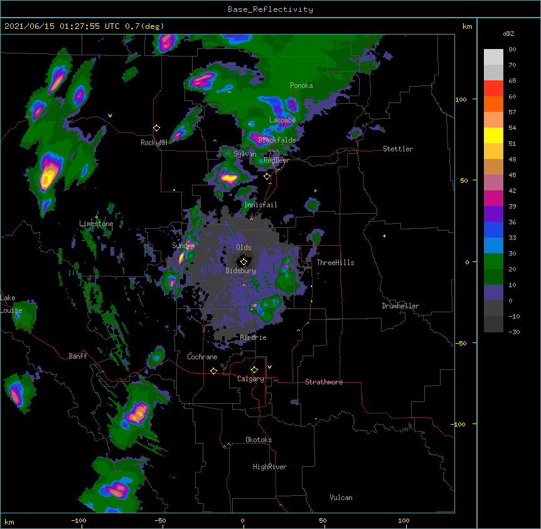Click the Lake Louise label
The height and width of the screenshot is (529, 541).
[11, 304]
